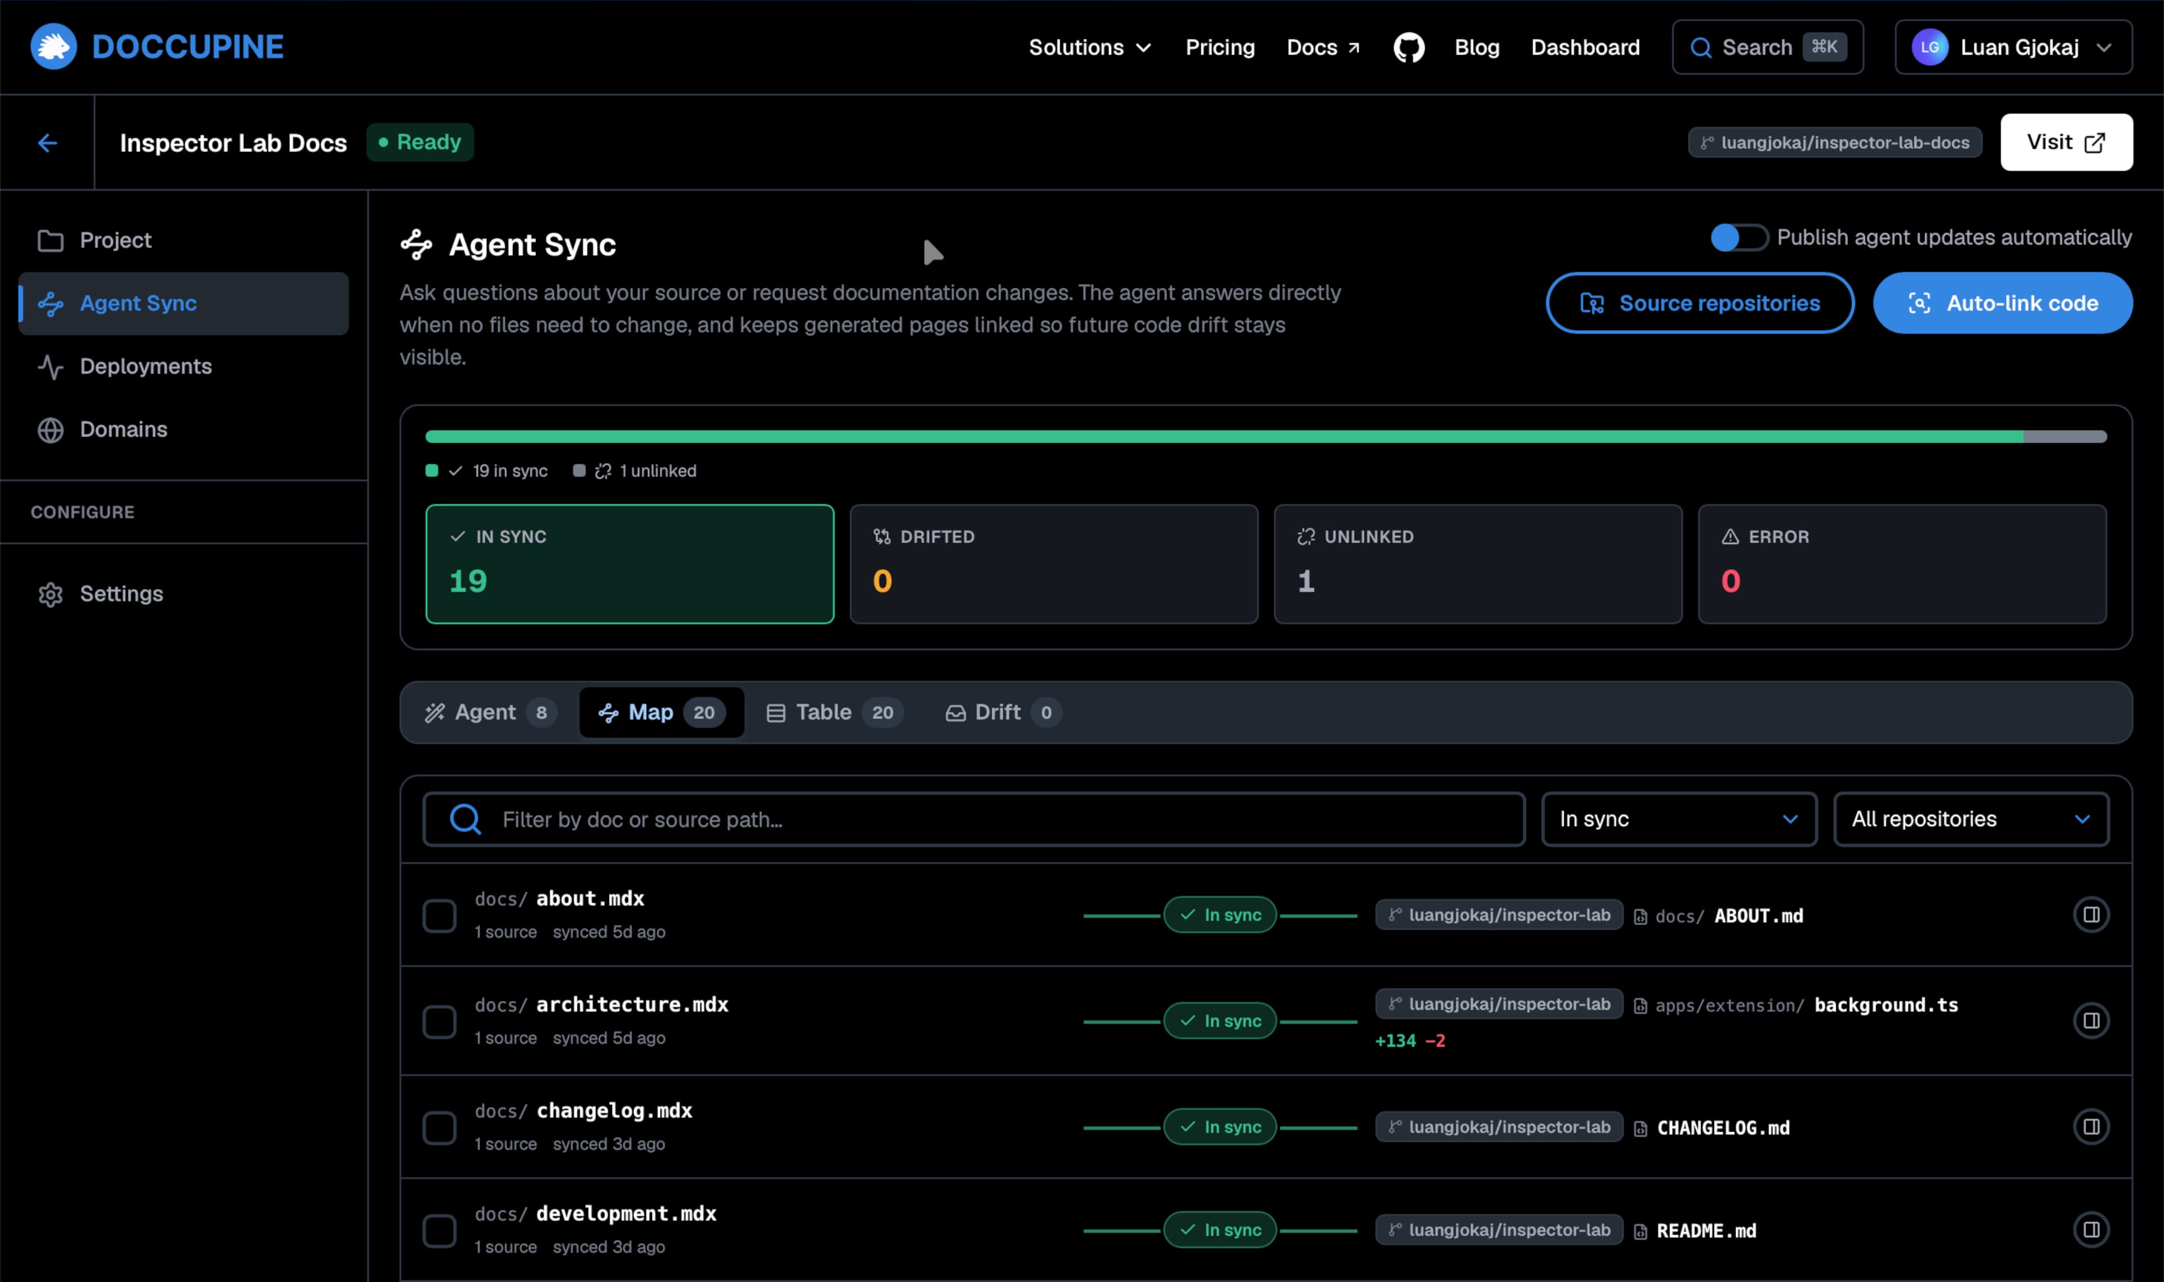Click the In sync badge for docs/about.mdx
This screenshot has width=2164, height=1282.
(x=1220, y=915)
